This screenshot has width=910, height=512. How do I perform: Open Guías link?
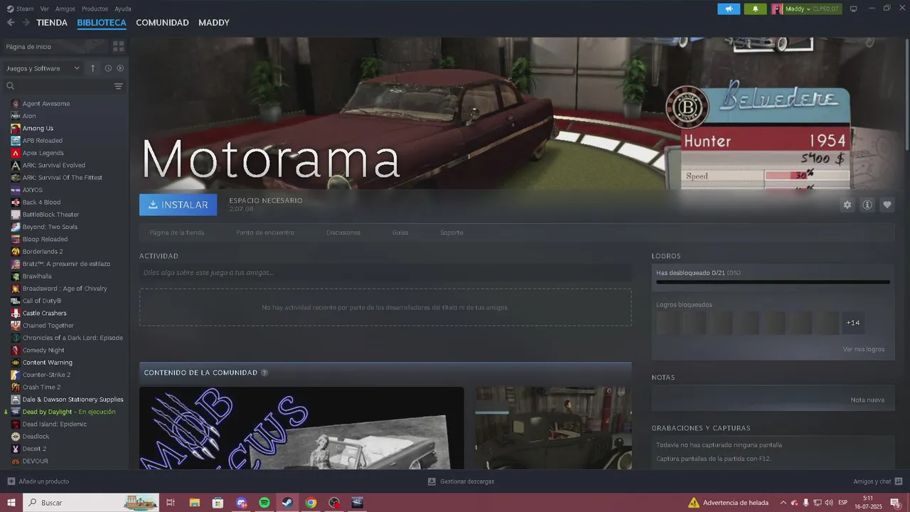click(400, 233)
